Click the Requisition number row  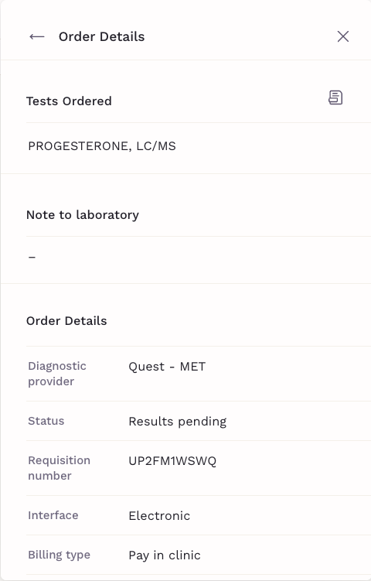tap(199, 468)
